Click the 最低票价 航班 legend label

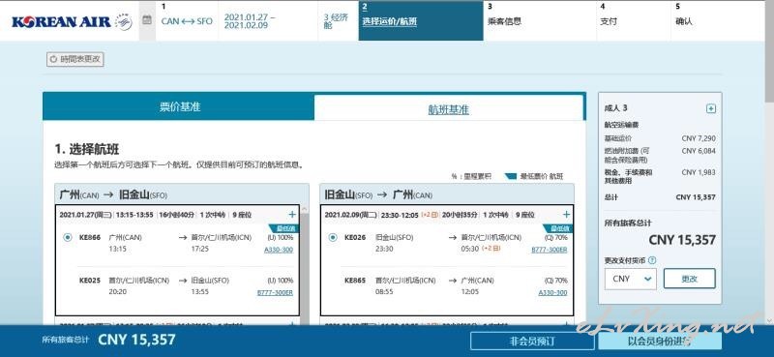click(x=541, y=176)
